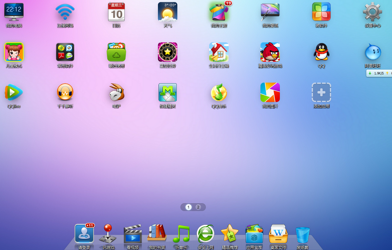The height and width of the screenshot is (250, 392).
Task: Open 精品必玩游戏 Angry Birds icon
Action: point(270,52)
